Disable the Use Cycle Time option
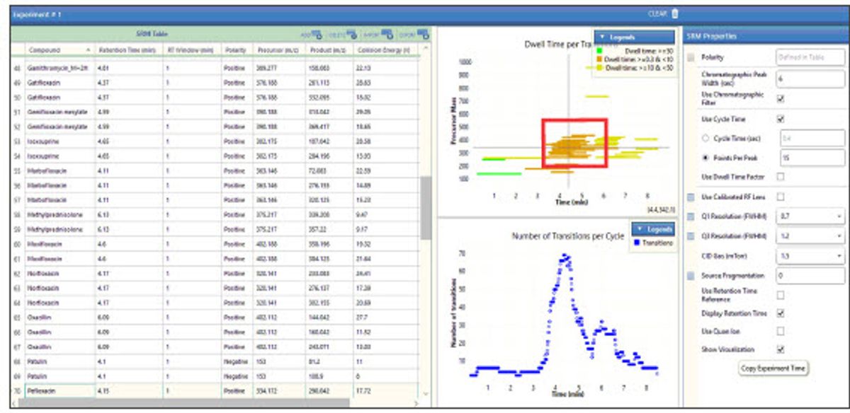The height and width of the screenshot is (413, 850). 781,120
